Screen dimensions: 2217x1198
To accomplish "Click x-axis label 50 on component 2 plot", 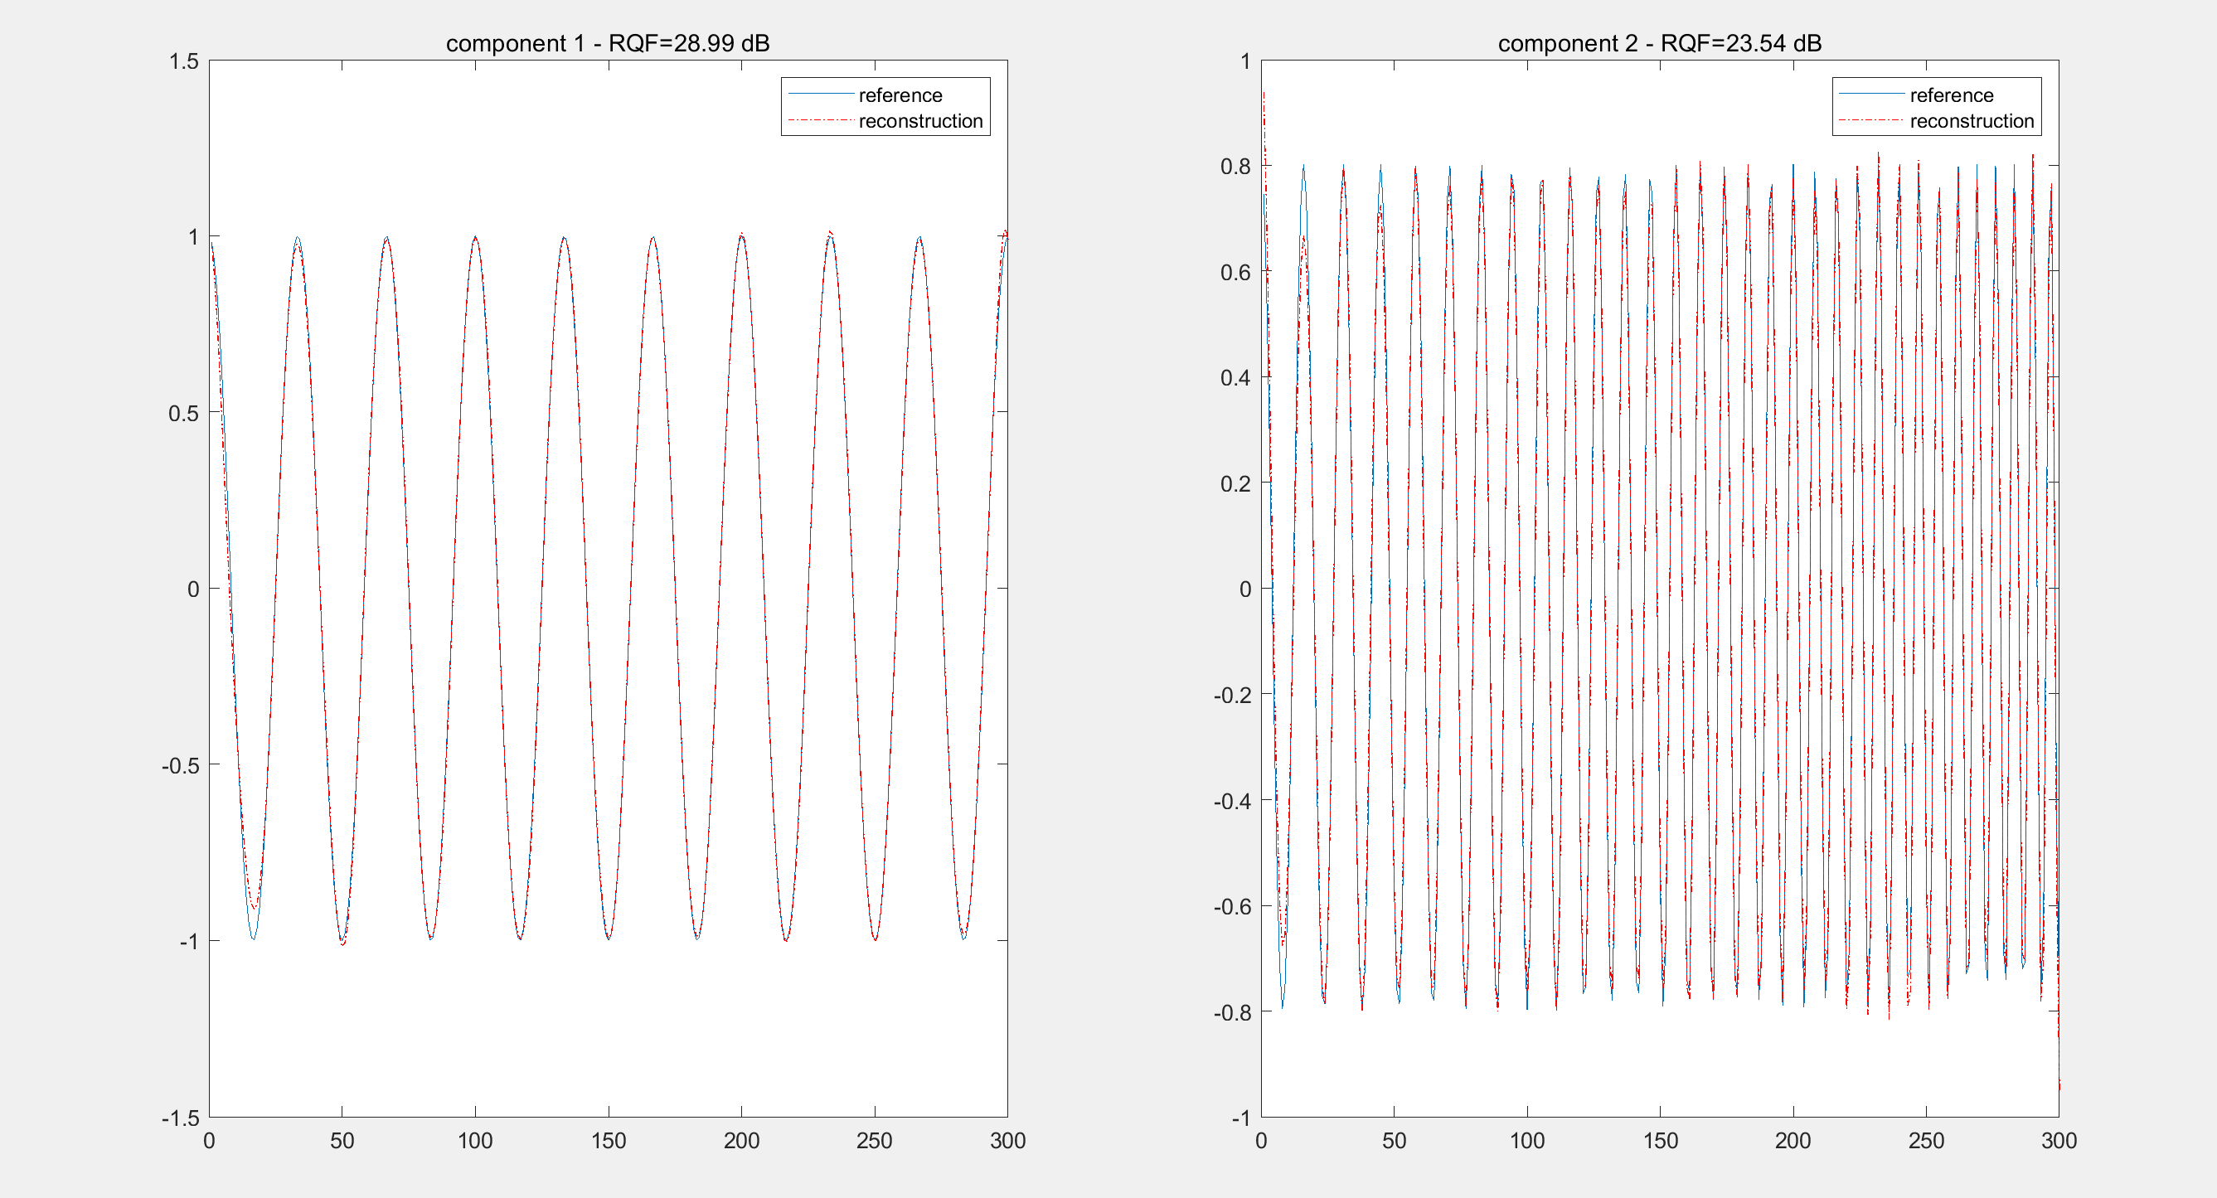I will pos(1395,1140).
